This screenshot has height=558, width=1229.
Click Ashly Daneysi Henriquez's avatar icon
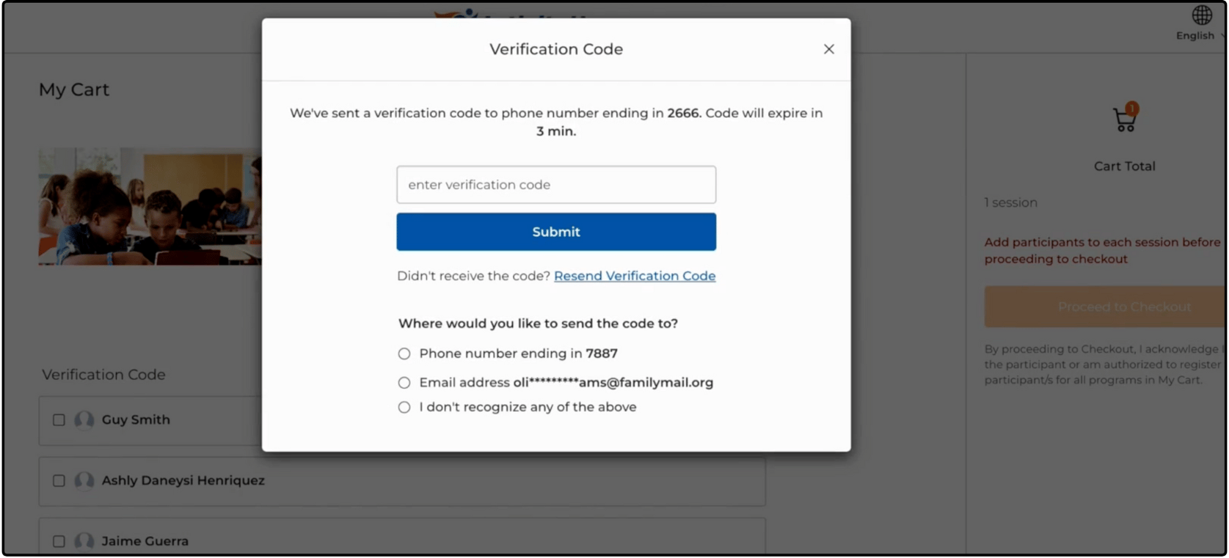tap(84, 481)
